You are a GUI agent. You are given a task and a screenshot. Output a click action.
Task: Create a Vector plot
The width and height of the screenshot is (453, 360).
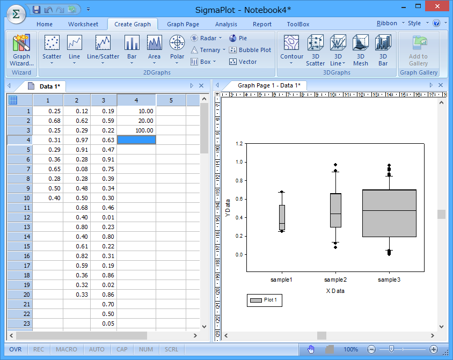click(243, 62)
